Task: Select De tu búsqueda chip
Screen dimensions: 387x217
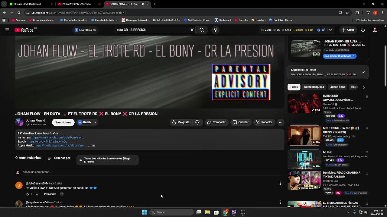Action: pyautogui.click(x=314, y=87)
